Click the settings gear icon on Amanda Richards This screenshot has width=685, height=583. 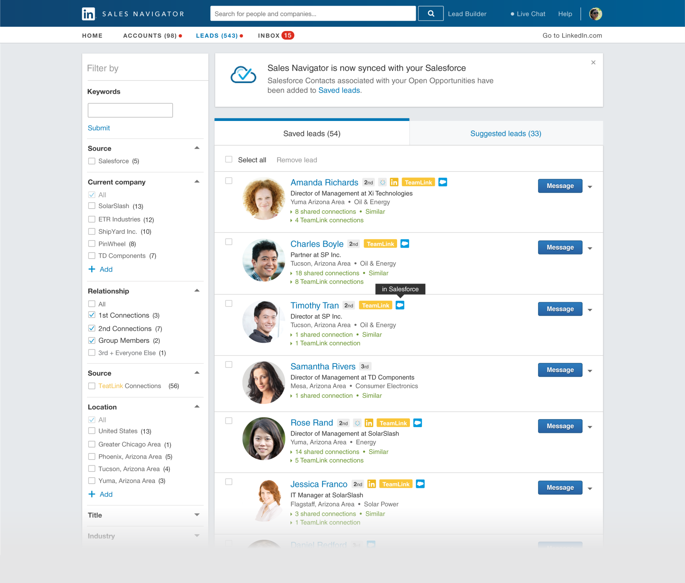381,182
